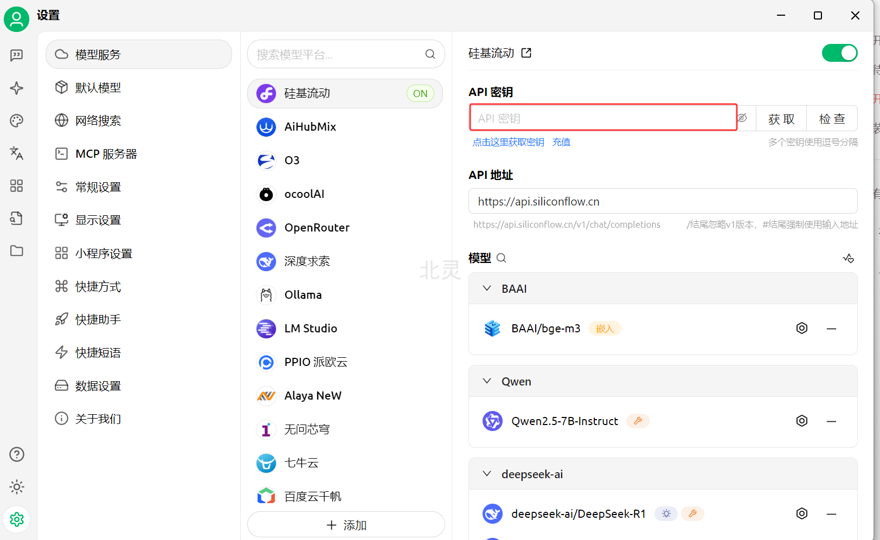
Task: Select the PPIO 派欧云 provider
Action: [x=345, y=362]
